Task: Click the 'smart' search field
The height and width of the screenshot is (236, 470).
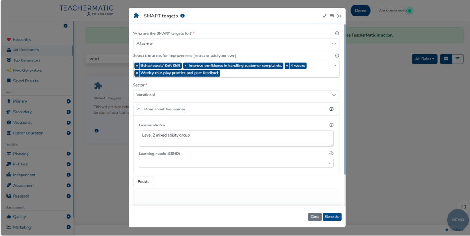Action: coord(107,59)
